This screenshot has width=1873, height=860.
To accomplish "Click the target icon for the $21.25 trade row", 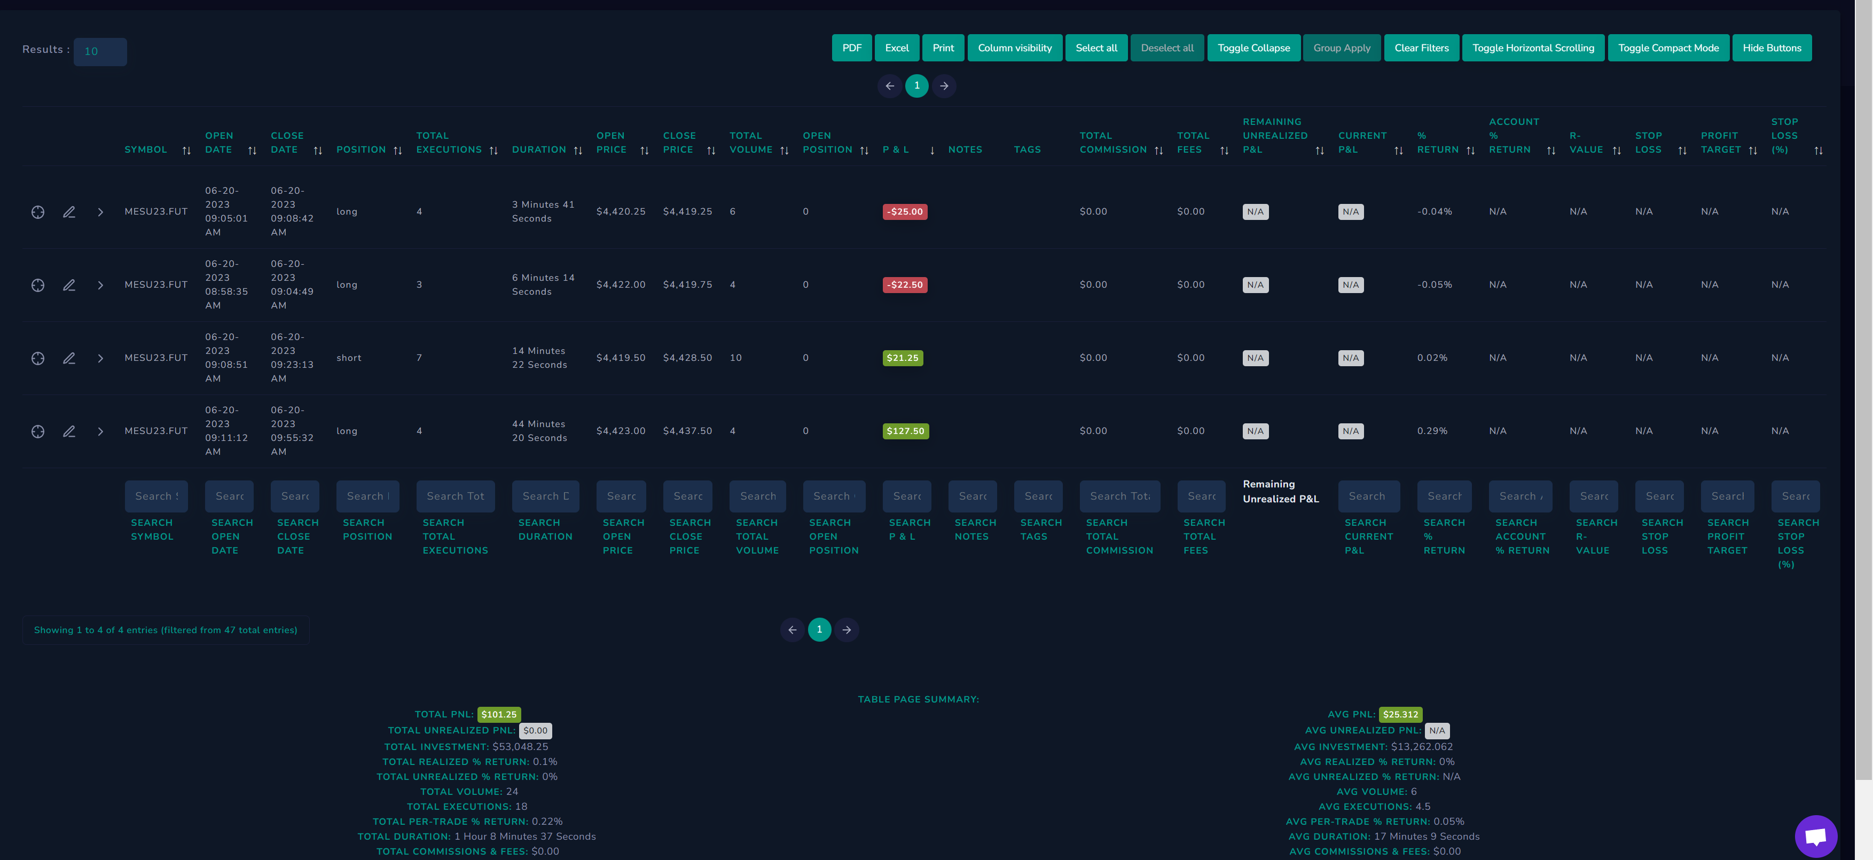I will coord(38,358).
